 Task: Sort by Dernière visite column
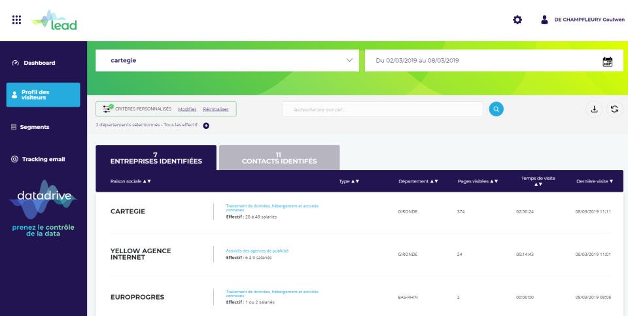595,181
